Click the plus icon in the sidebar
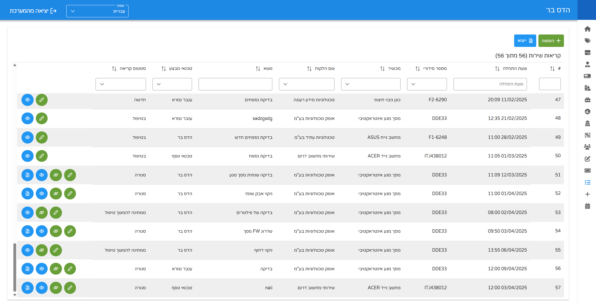Viewport: 596px width, 306px height. coord(587,194)
